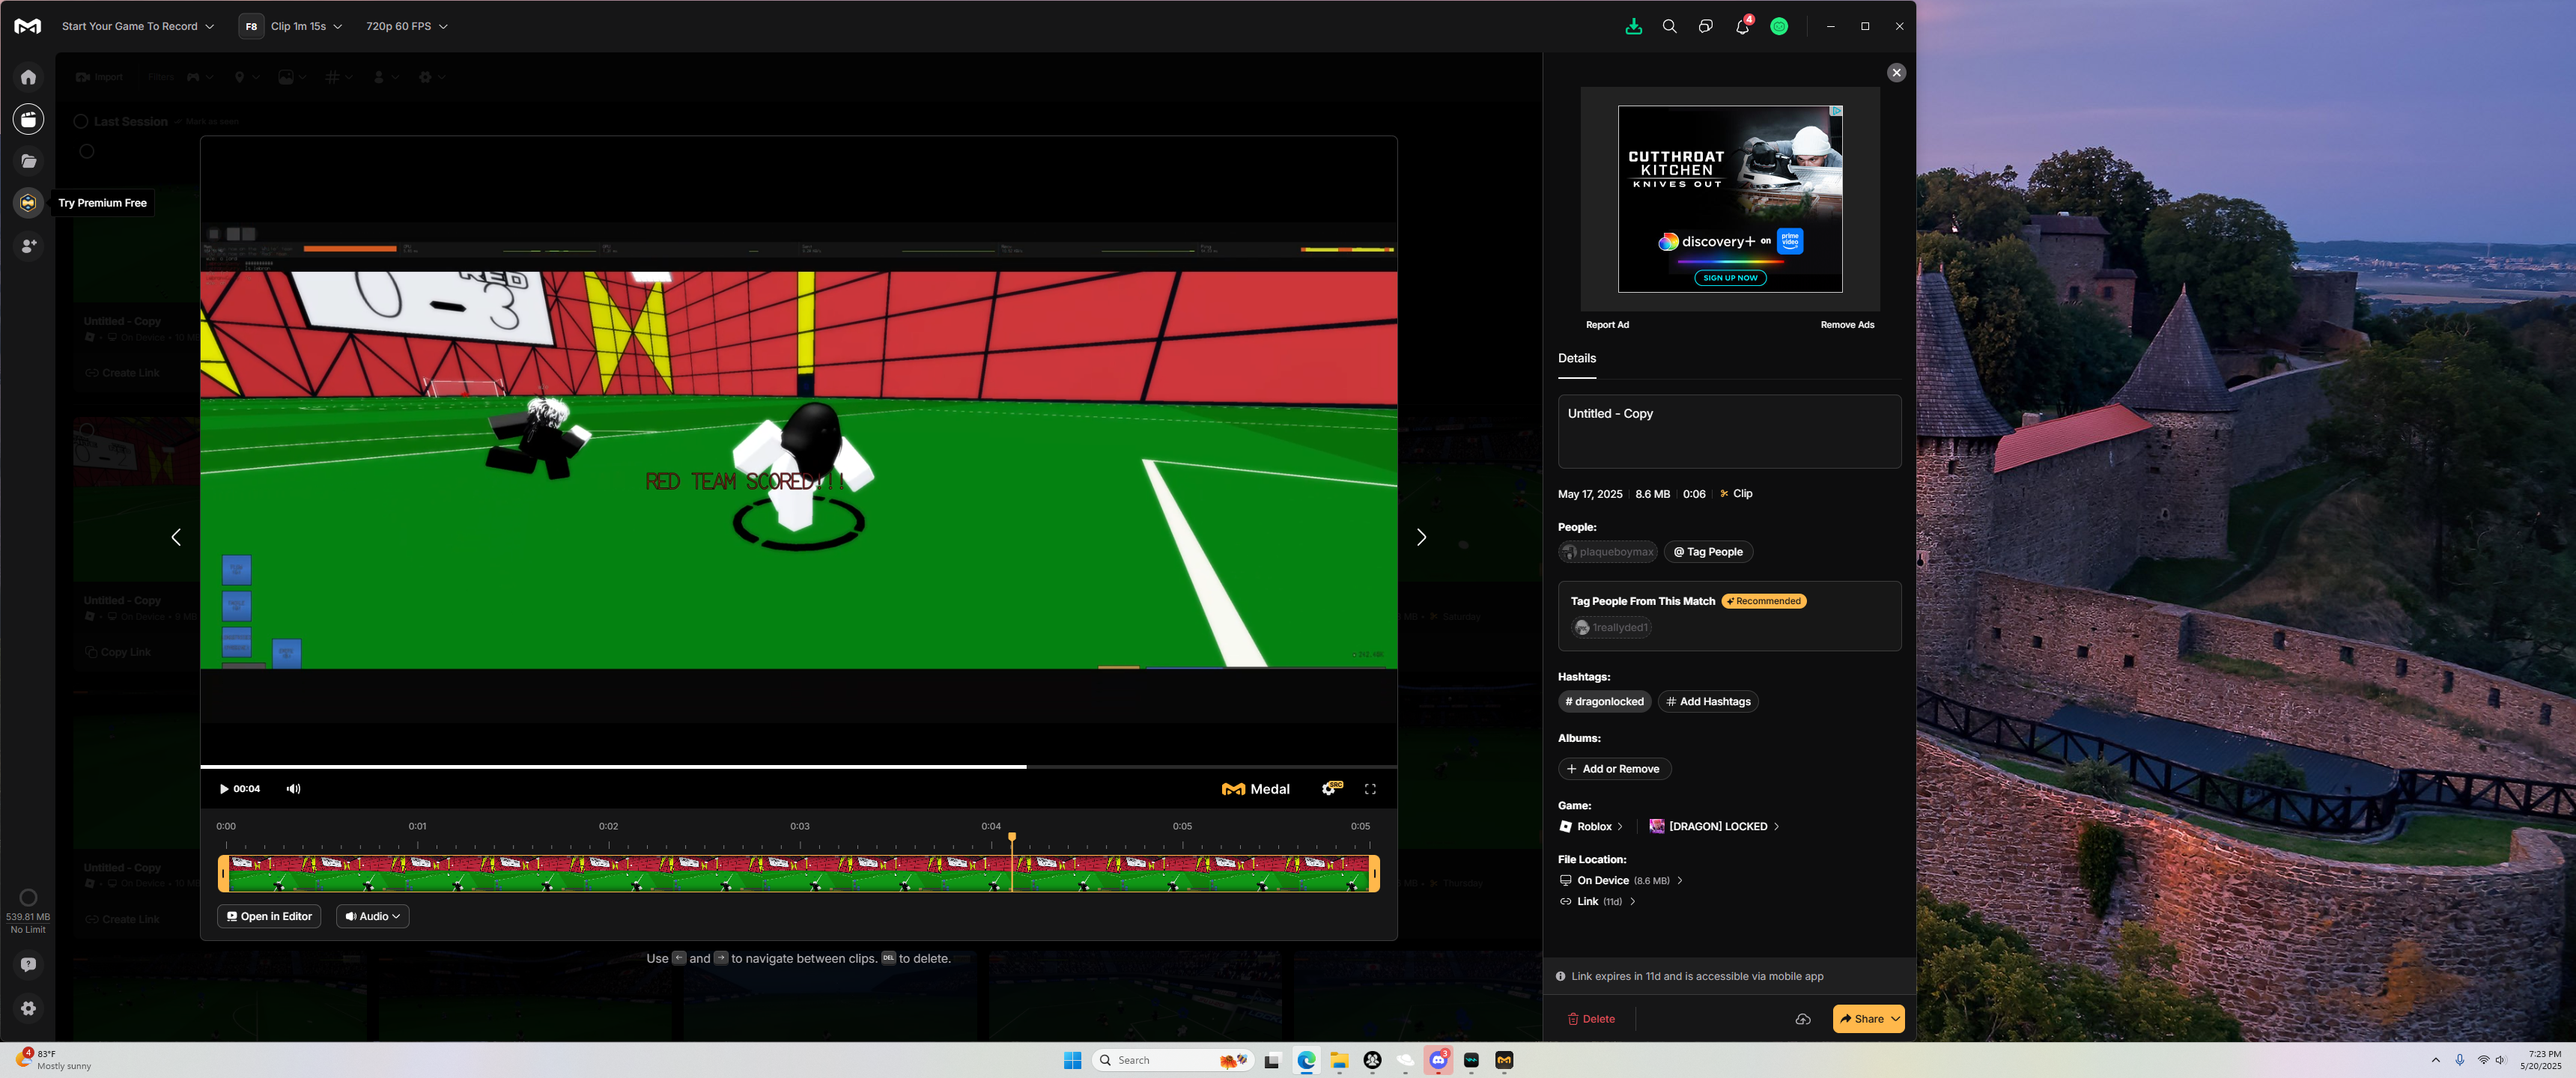The height and width of the screenshot is (1078, 2576).
Task: Click the Premium hexagon badge icon
Action: click(x=29, y=203)
